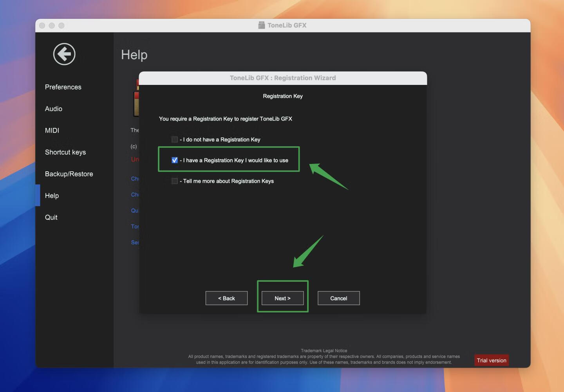Click the Registration Wizard title bar
Viewport: 564px width, 392px height.
click(x=283, y=78)
